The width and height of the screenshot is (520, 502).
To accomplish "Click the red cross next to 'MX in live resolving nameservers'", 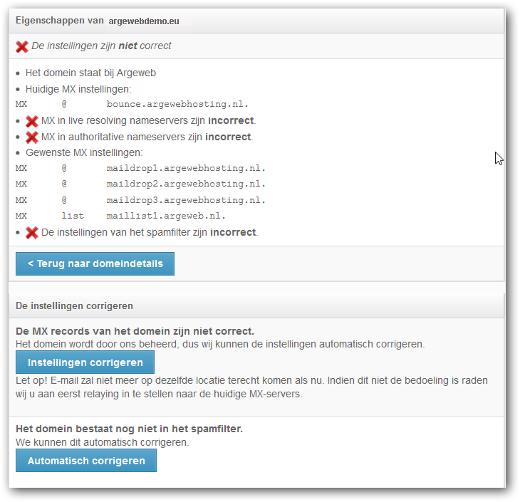I will click(x=32, y=121).
